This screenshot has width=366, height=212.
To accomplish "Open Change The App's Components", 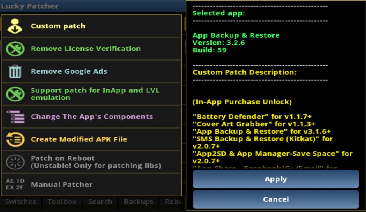I will [x=91, y=117].
